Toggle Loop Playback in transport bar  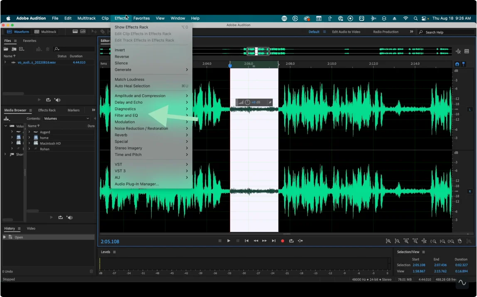click(291, 241)
